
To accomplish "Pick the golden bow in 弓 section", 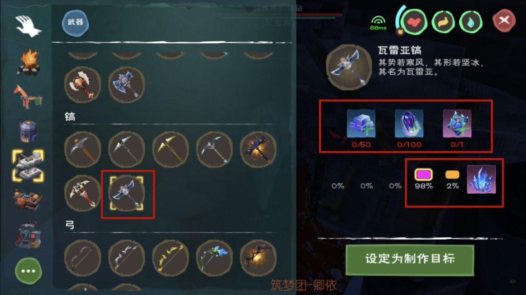I will click(x=170, y=258).
